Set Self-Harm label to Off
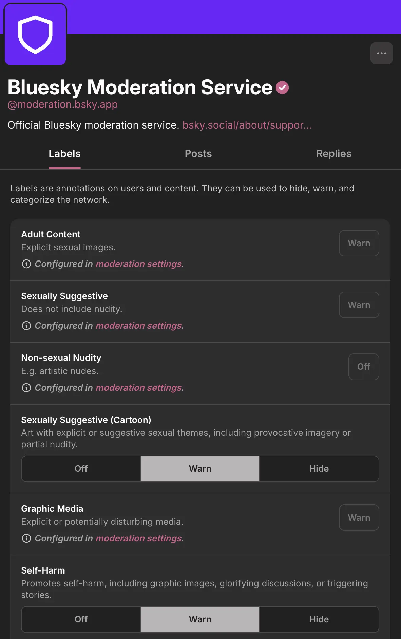 81,619
